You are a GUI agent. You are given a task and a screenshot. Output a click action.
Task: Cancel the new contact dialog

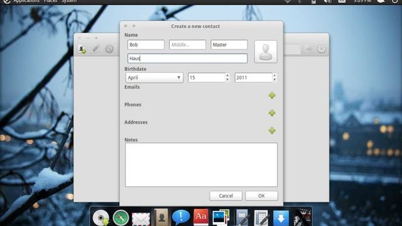click(225, 196)
